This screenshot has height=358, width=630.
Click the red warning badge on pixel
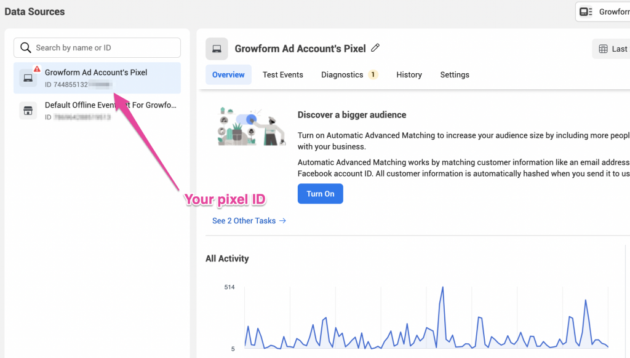pos(37,69)
